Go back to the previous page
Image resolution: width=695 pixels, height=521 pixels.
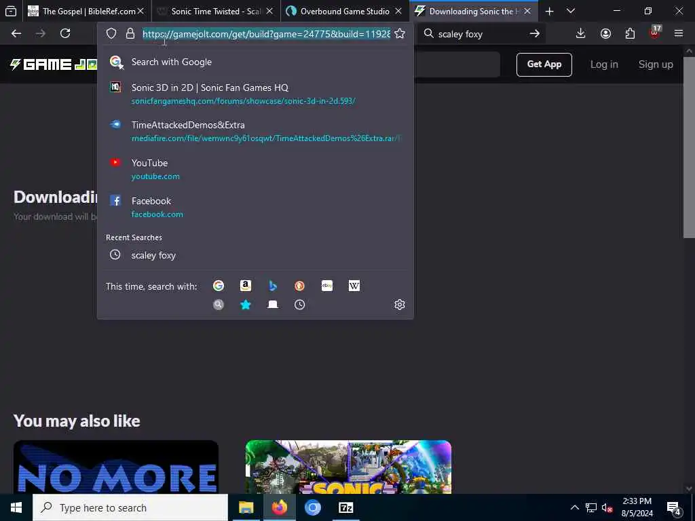16,34
